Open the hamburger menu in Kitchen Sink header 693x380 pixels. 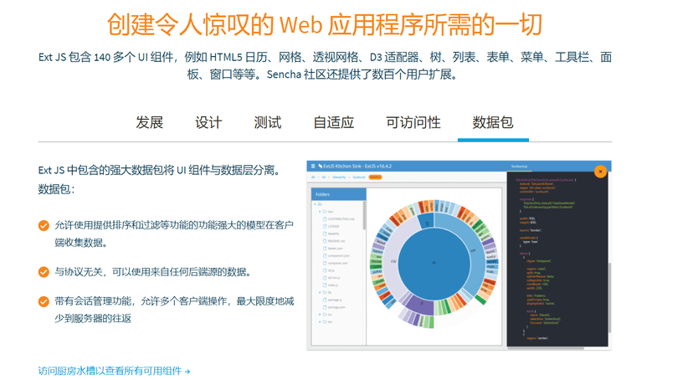click(x=313, y=166)
